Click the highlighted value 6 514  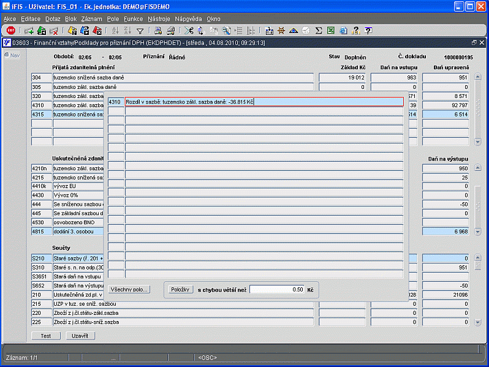[x=445, y=115]
